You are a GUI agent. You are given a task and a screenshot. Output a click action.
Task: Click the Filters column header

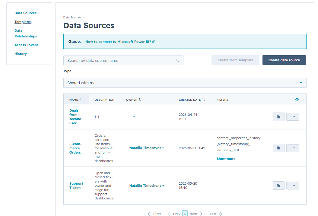(222, 100)
